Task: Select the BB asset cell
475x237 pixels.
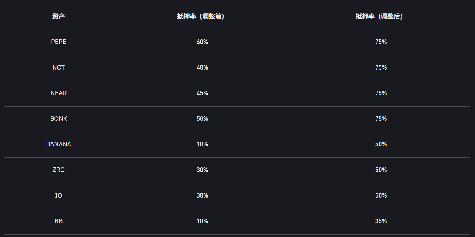Action: (58, 221)
